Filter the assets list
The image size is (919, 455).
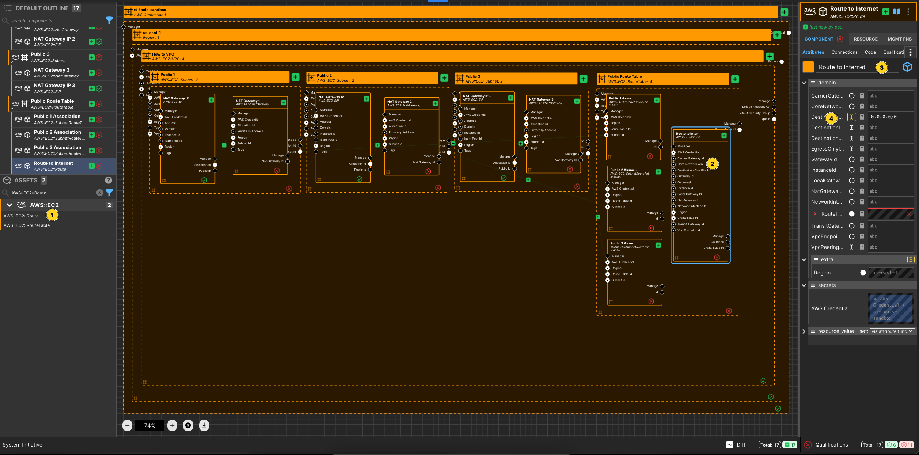point(109,193)
